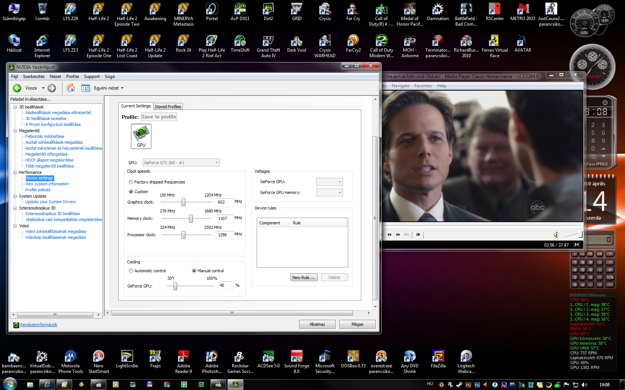Click the Windows Start orb

coord(10,384)
